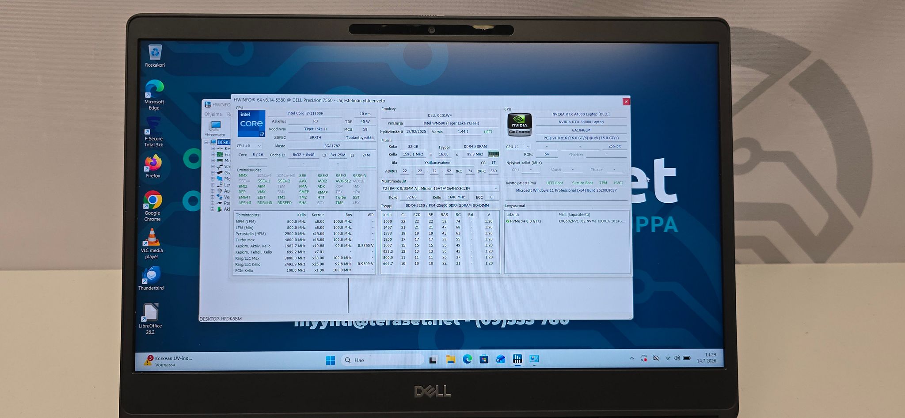Screen dimensions: 905x418
Task: Open the GPU #1 selector dropdown
Action: [x=517, y=147]
